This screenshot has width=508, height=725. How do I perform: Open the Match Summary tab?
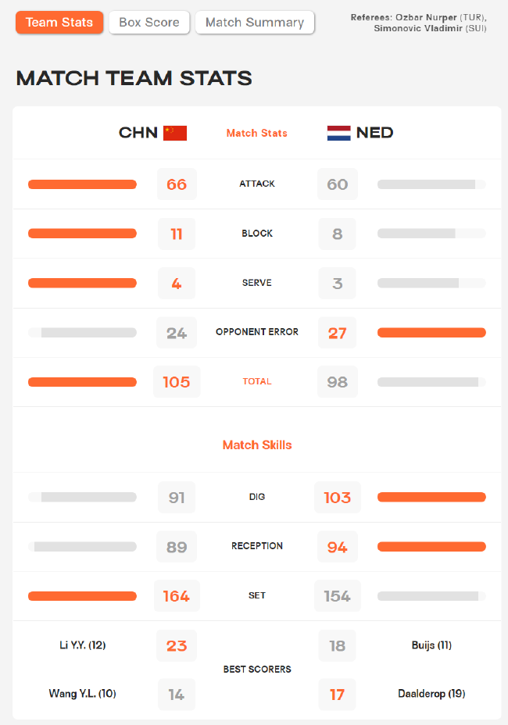click(255, 22)
